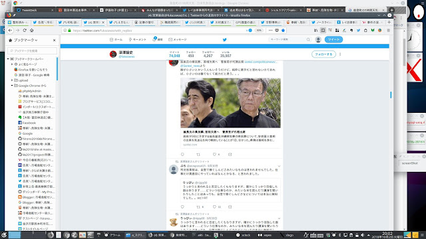The width and height of the screenshot is (426, 239).
Task: Switch to TweetDeck tab in Chrome
Action: tap(34, 10)
